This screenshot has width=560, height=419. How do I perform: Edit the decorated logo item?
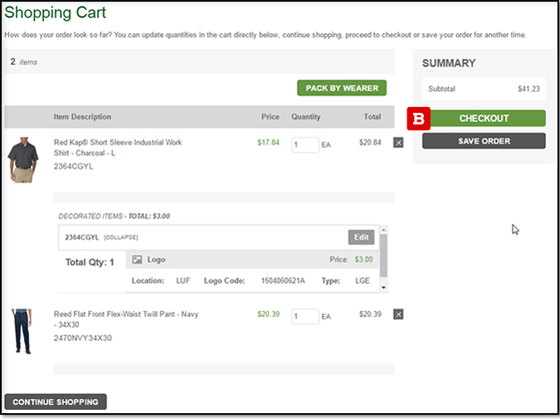[x=361, y=237]
